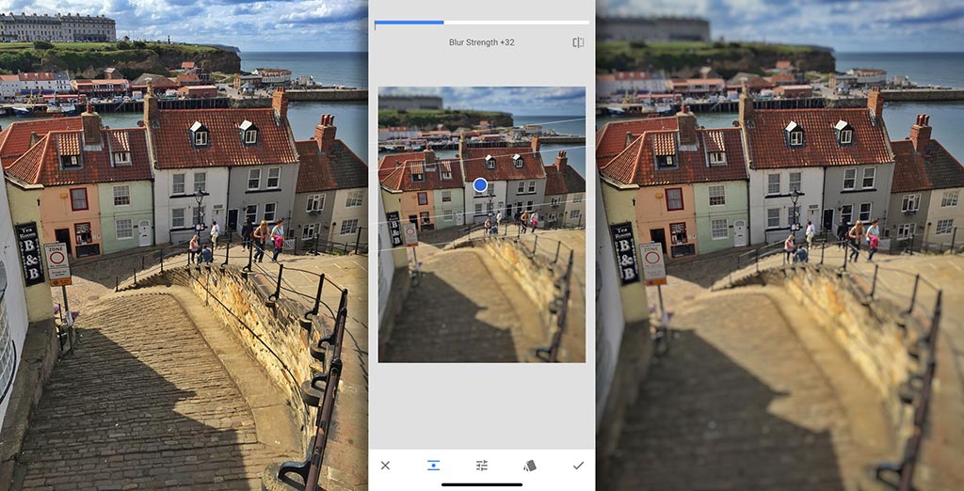
Task: Click the tilt-shift preview photo
Action: (481, 224)
